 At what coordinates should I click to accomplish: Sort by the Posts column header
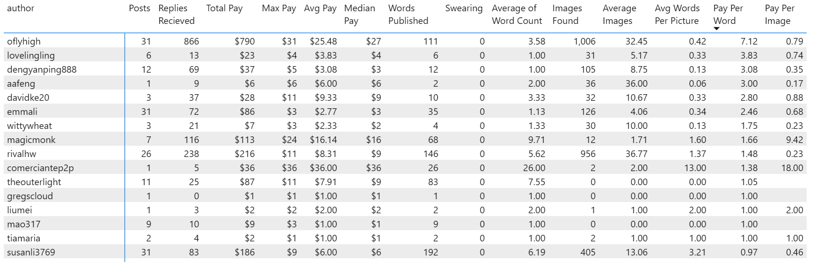[x=139, y=8]
